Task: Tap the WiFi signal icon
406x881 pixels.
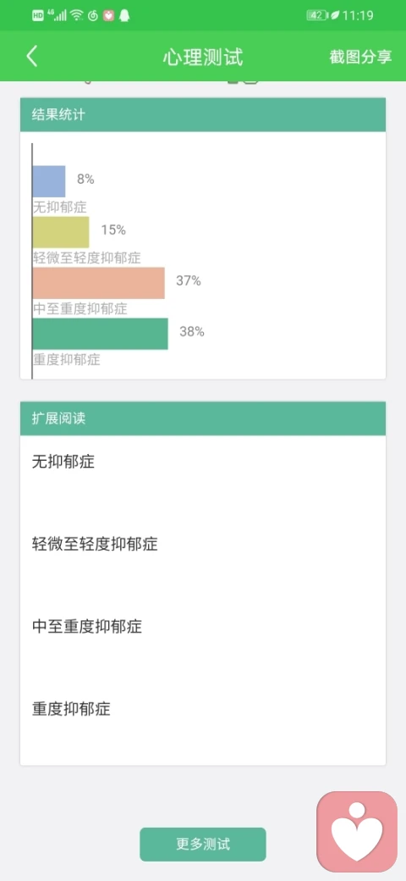Action: 77,16
